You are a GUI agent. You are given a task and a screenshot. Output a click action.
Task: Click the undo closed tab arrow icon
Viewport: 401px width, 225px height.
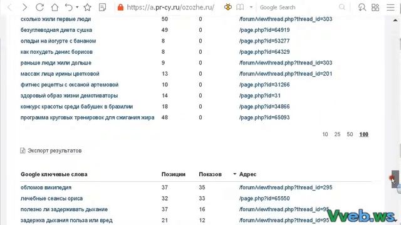pos(69,7)
